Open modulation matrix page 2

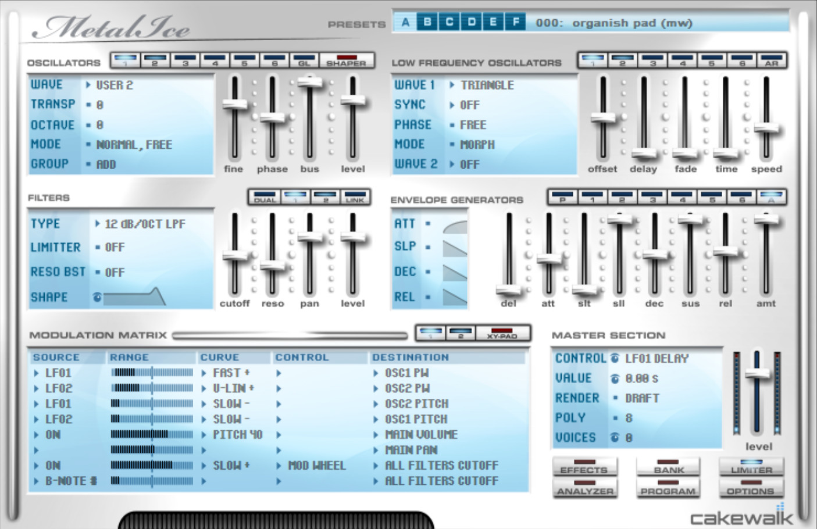[460, 333]
